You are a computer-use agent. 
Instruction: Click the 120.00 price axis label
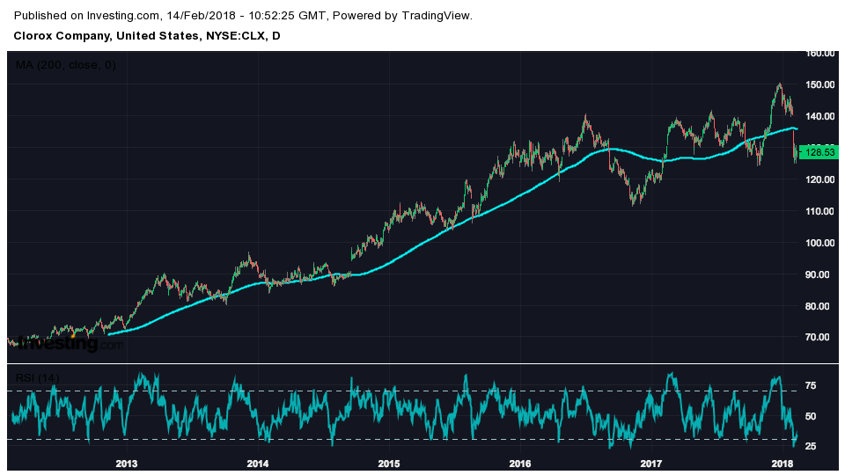point(820,179)
